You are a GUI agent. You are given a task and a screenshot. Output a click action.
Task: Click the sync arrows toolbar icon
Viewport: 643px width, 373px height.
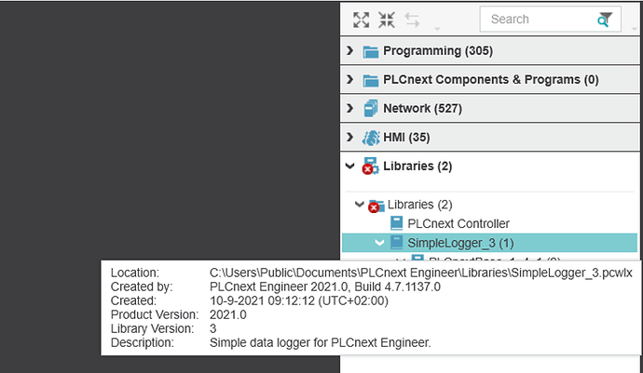pos(412,20)
